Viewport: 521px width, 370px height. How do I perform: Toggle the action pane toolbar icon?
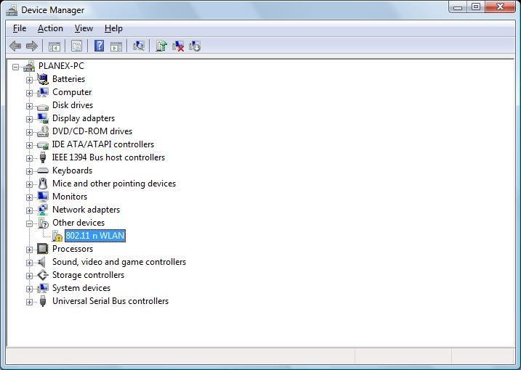pyautogui.click(x=116, y=46)
